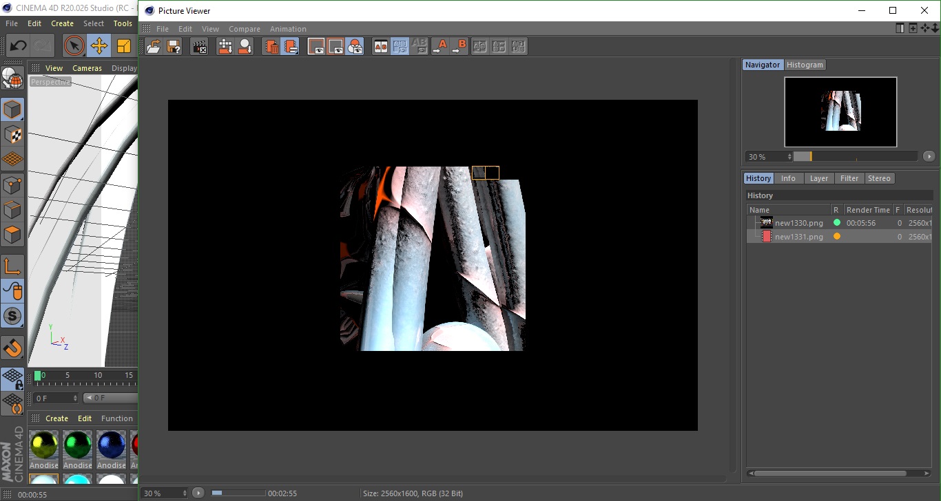The width and height of the screenshot is (941, 501).
Task: Click the render time value 00:05:56
Action: click(x=861, y=222)
